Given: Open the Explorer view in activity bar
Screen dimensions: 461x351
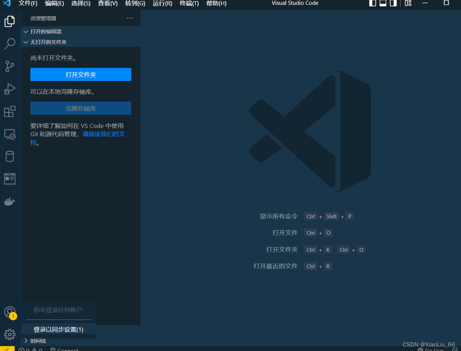Looking at the screenshot, I should [x=10, y=21].
